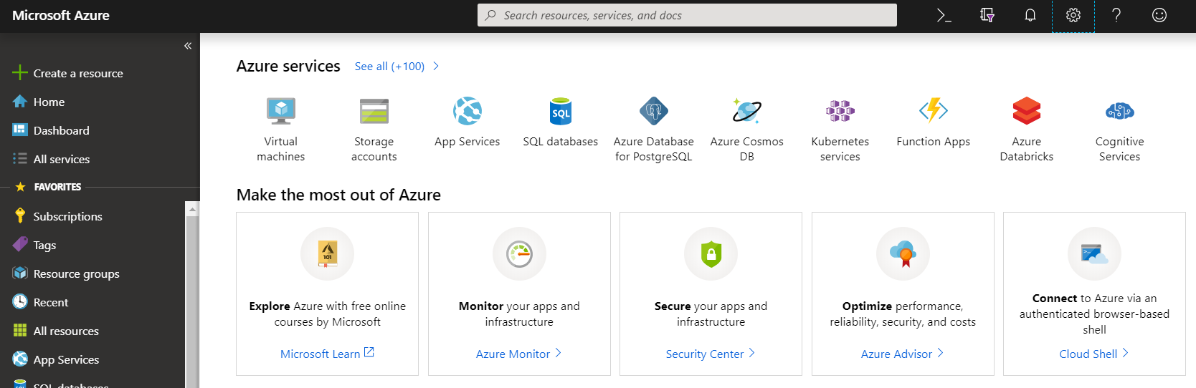The height and width of the screenshot is (388, 1196).
Task: Open portal settings gear icon
Action: pos(1073,15)
